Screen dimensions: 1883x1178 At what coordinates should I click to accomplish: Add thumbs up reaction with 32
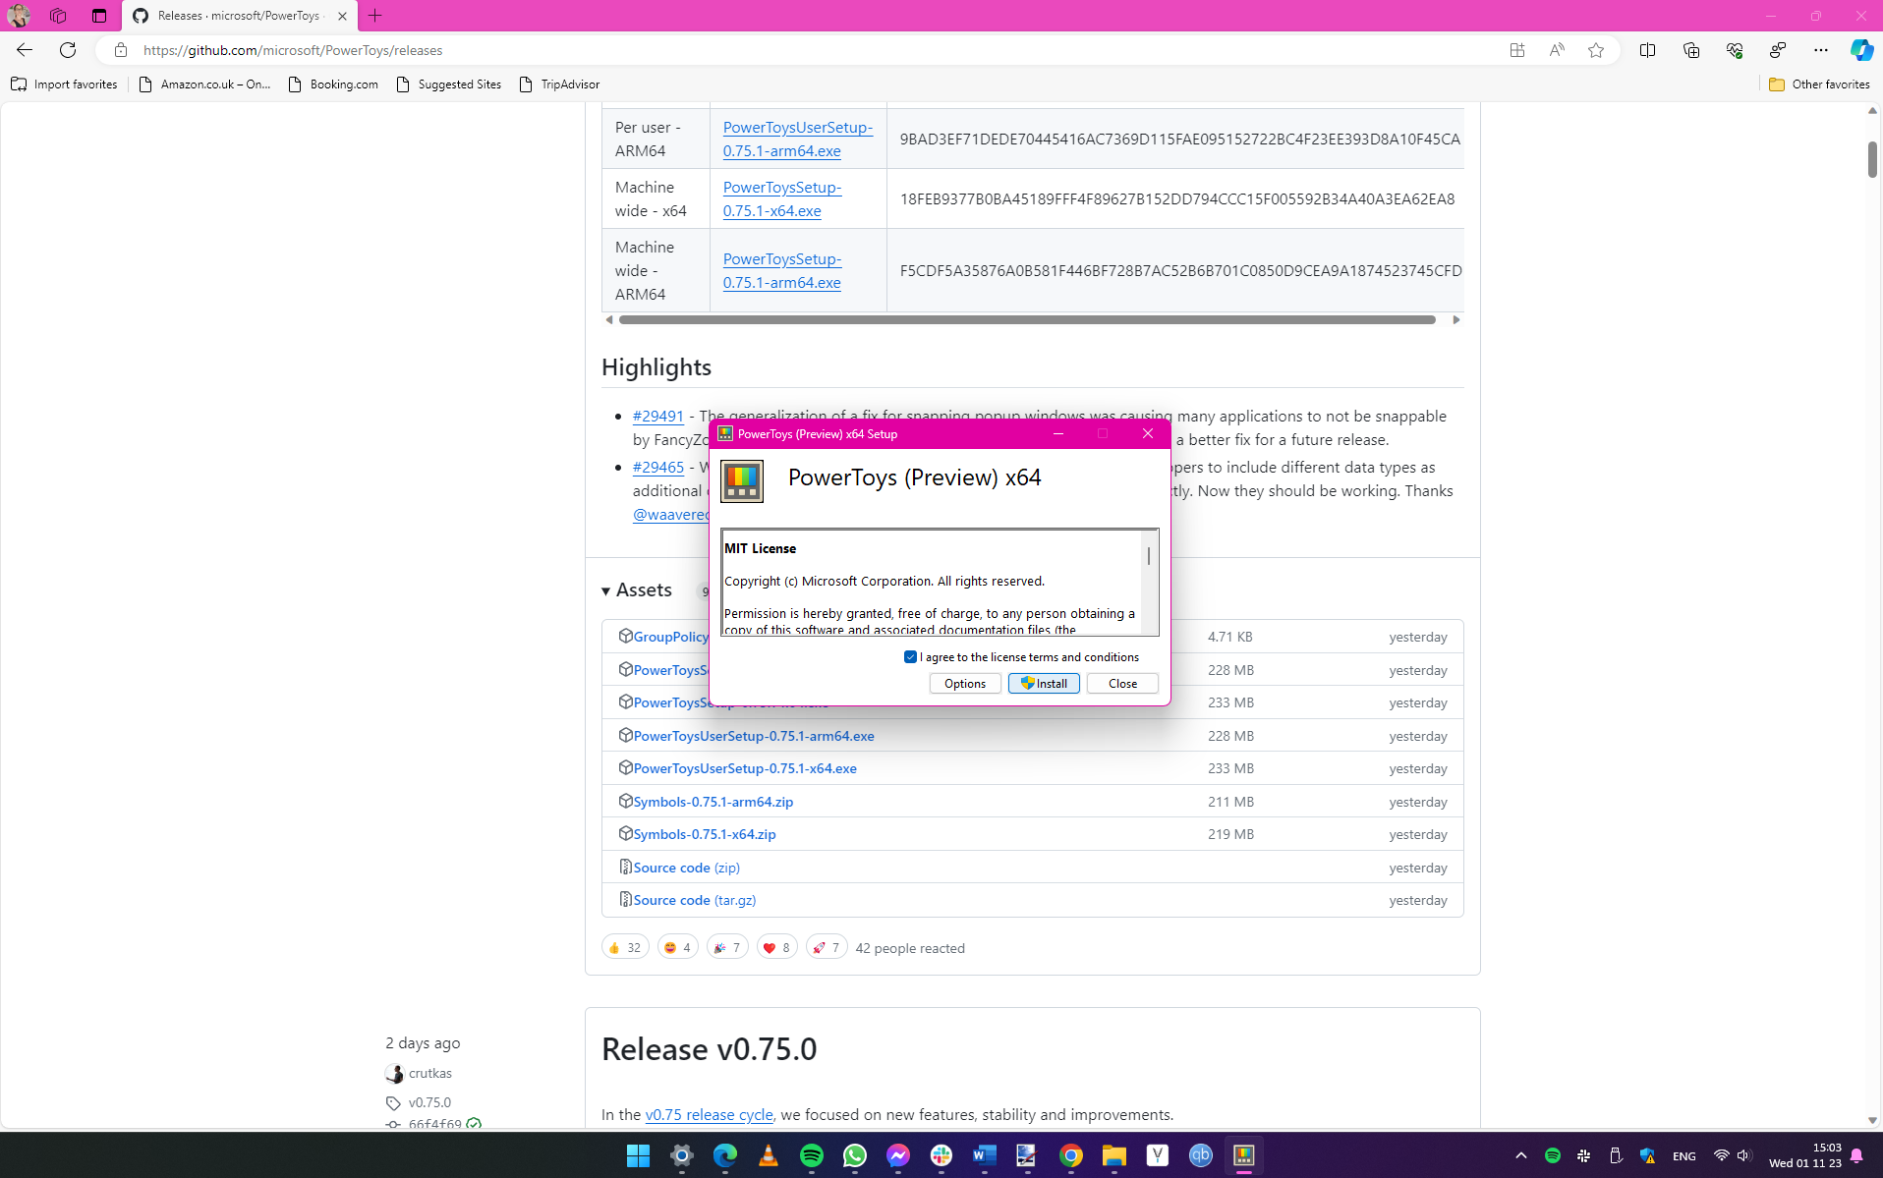(625, 948)
